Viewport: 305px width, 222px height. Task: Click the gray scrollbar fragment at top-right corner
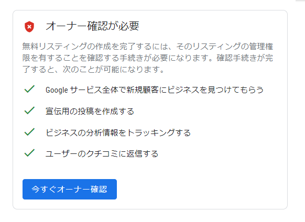(x=300, y=1)
